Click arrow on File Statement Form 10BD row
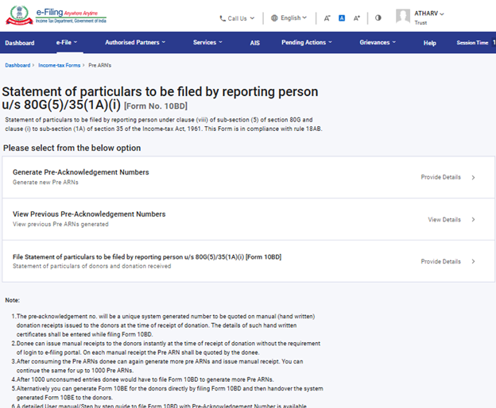 pos(473,262)
